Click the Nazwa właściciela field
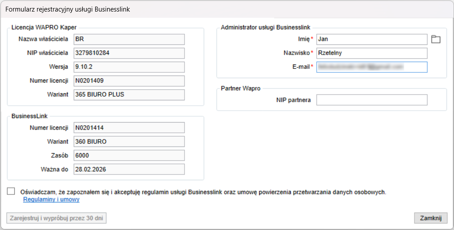The width and height of the screenshot is (454, 230). click(129, 40)
